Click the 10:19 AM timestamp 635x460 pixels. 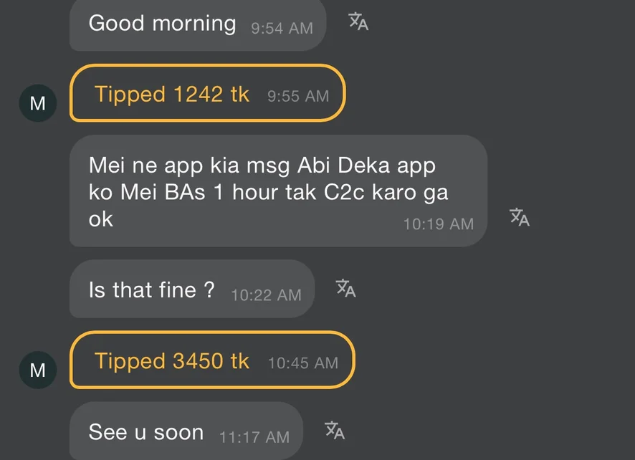coord(438,224)
